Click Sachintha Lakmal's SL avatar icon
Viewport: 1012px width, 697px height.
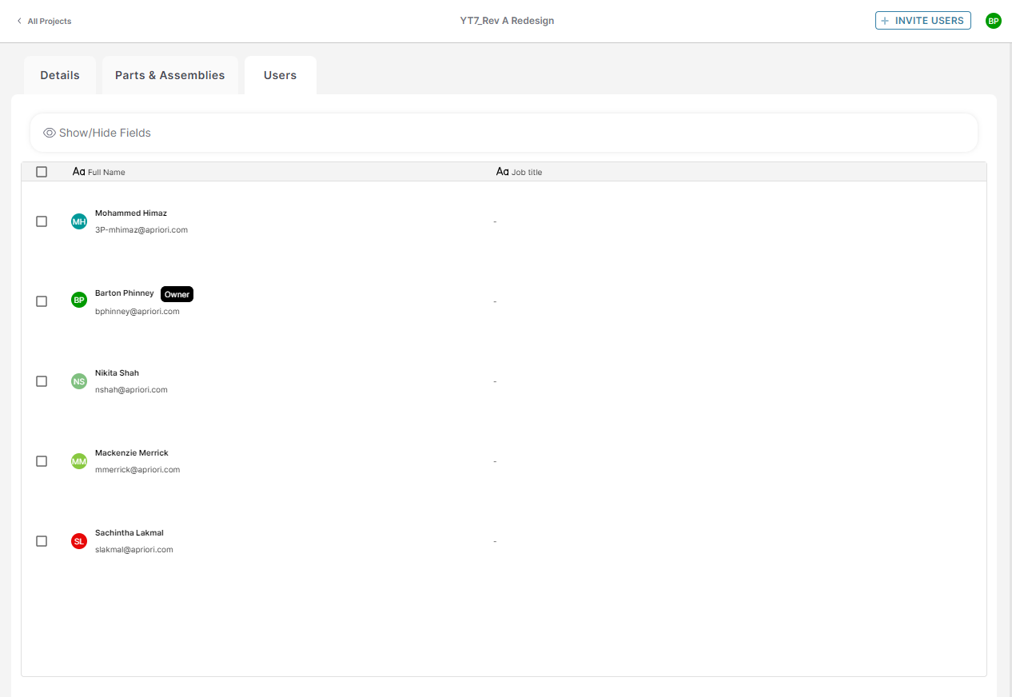tap(78, 541)
